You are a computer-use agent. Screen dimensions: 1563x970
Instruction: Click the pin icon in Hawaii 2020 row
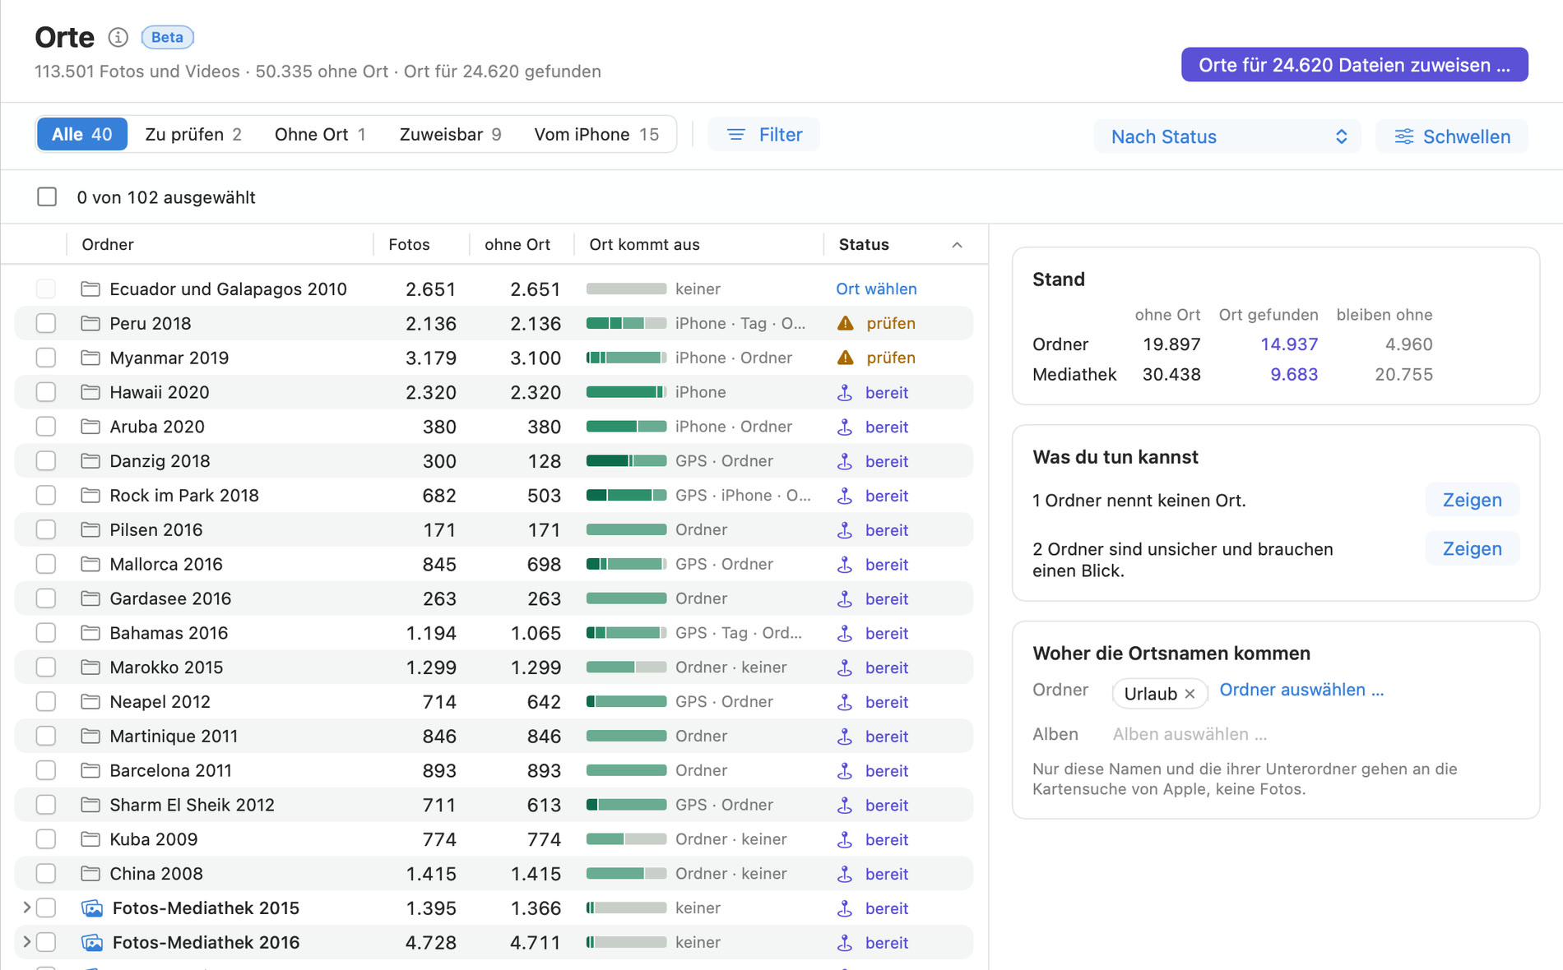pos(845,392)
